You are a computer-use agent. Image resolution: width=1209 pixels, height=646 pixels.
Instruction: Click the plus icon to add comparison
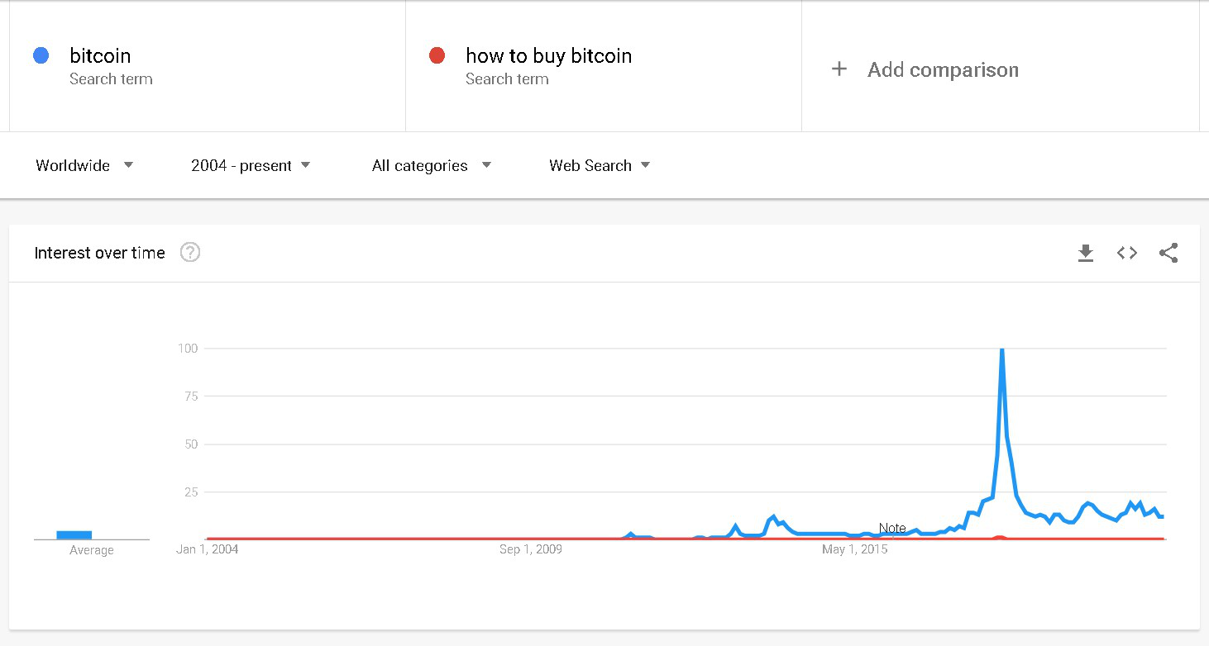click(x=839, y=69)
